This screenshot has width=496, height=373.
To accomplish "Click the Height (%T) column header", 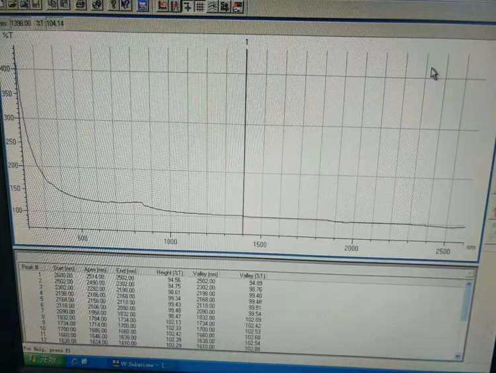I will coord(170,273).
